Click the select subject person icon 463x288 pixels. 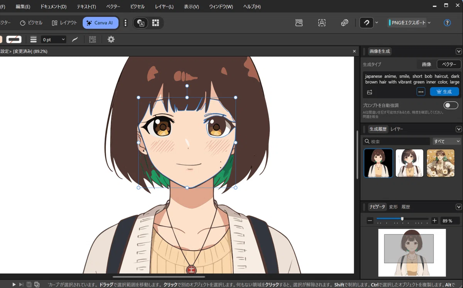pyautogui.click(x=322, y=23)
